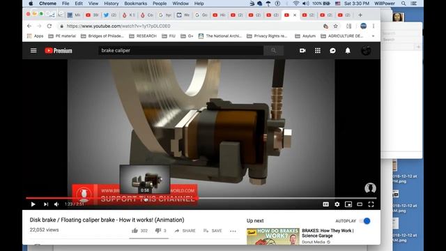The height and width of the screenshot is (251, 446).
Task: Open the 'AGRICULTURE DE...' bookmark folder
Action: click(x=342, y=36)
